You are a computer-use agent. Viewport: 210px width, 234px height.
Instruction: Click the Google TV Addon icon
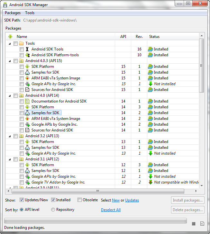pos(27,182)
